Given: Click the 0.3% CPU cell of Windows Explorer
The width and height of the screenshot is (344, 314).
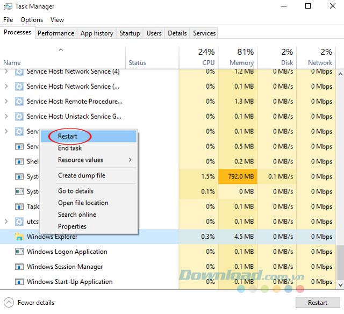Looking at the screenshot, I should [198, 237].
